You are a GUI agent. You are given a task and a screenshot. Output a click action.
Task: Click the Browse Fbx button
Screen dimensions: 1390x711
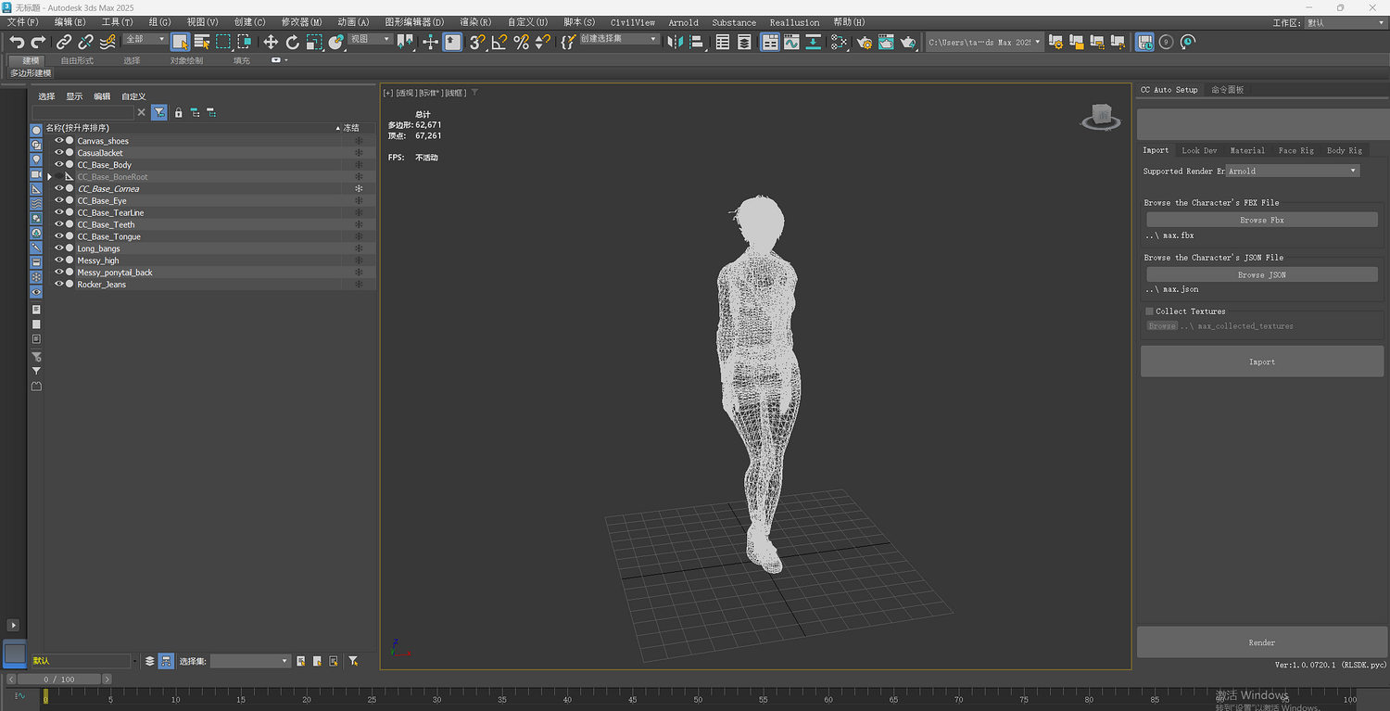point(1261,220)
